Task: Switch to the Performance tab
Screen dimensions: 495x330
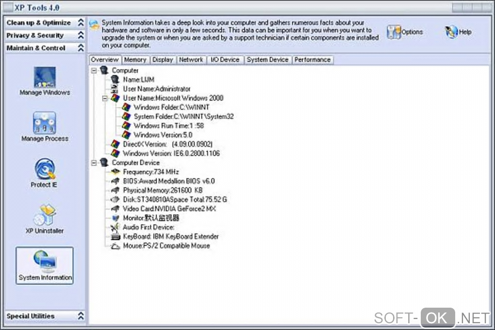Action: (313, 60)
